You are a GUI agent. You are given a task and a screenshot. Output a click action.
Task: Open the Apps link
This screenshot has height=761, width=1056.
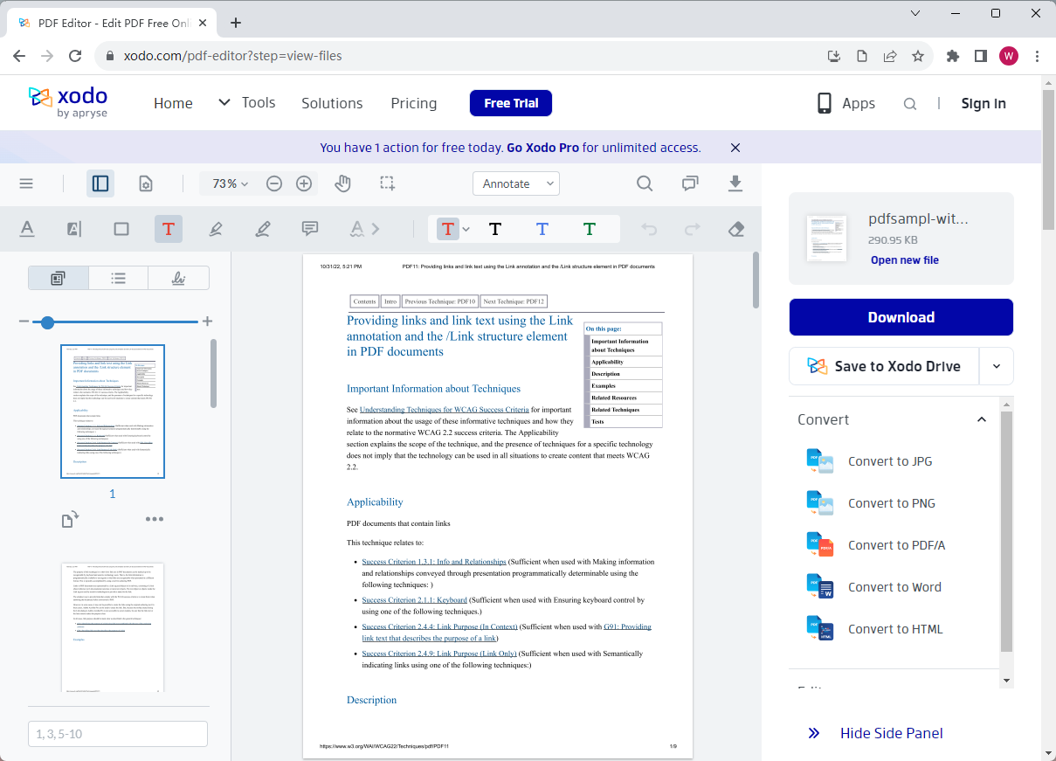[x=845, y=103]
